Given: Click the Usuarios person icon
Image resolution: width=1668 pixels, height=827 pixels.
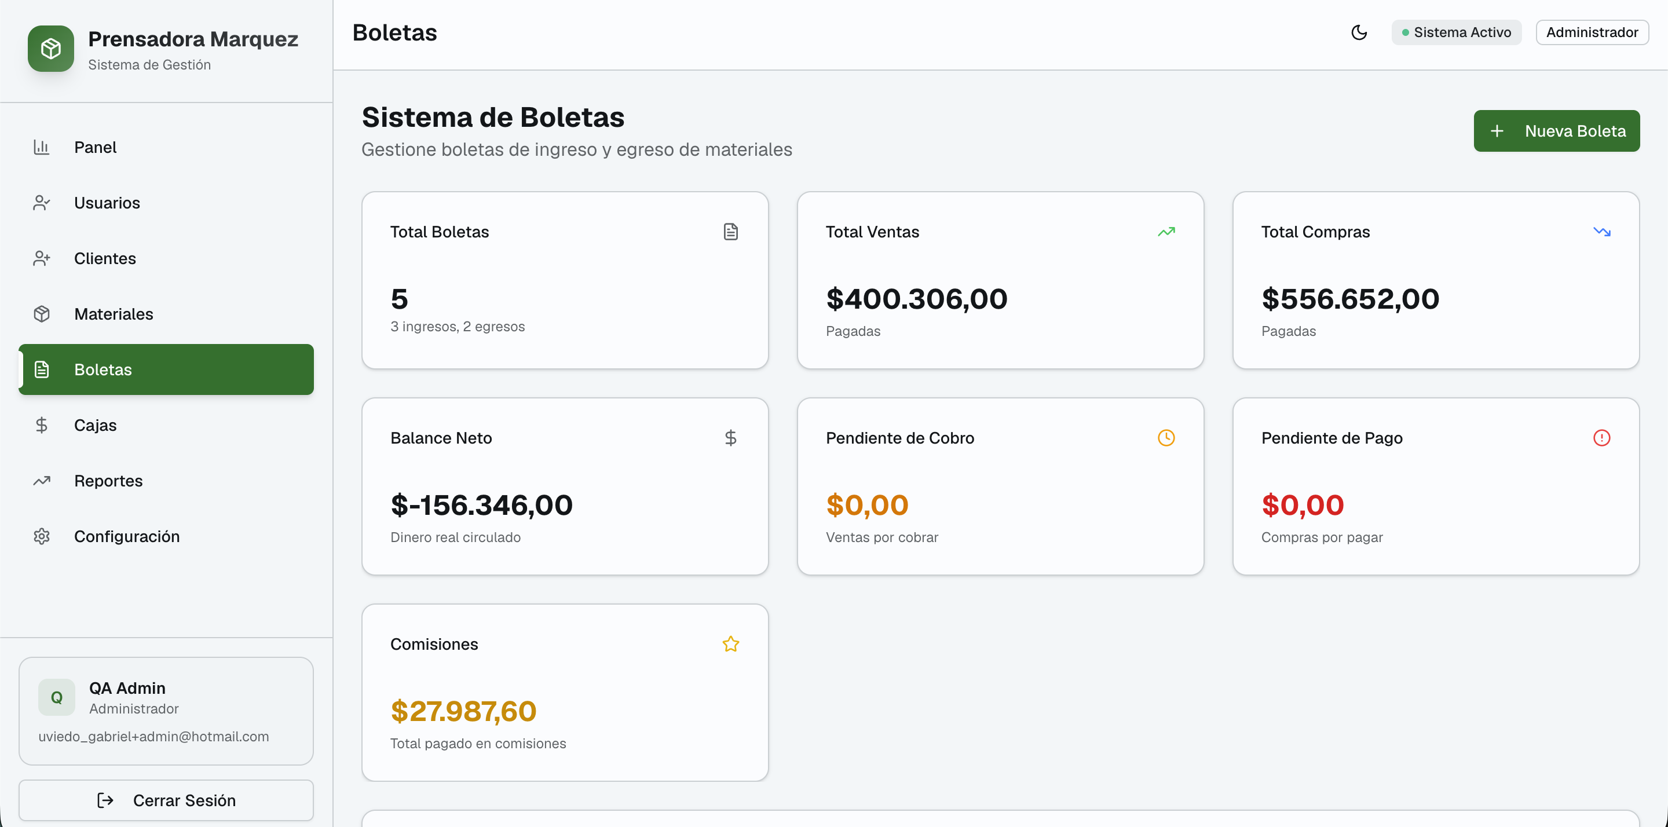Looking at the screenshot, I should point(42,202).
